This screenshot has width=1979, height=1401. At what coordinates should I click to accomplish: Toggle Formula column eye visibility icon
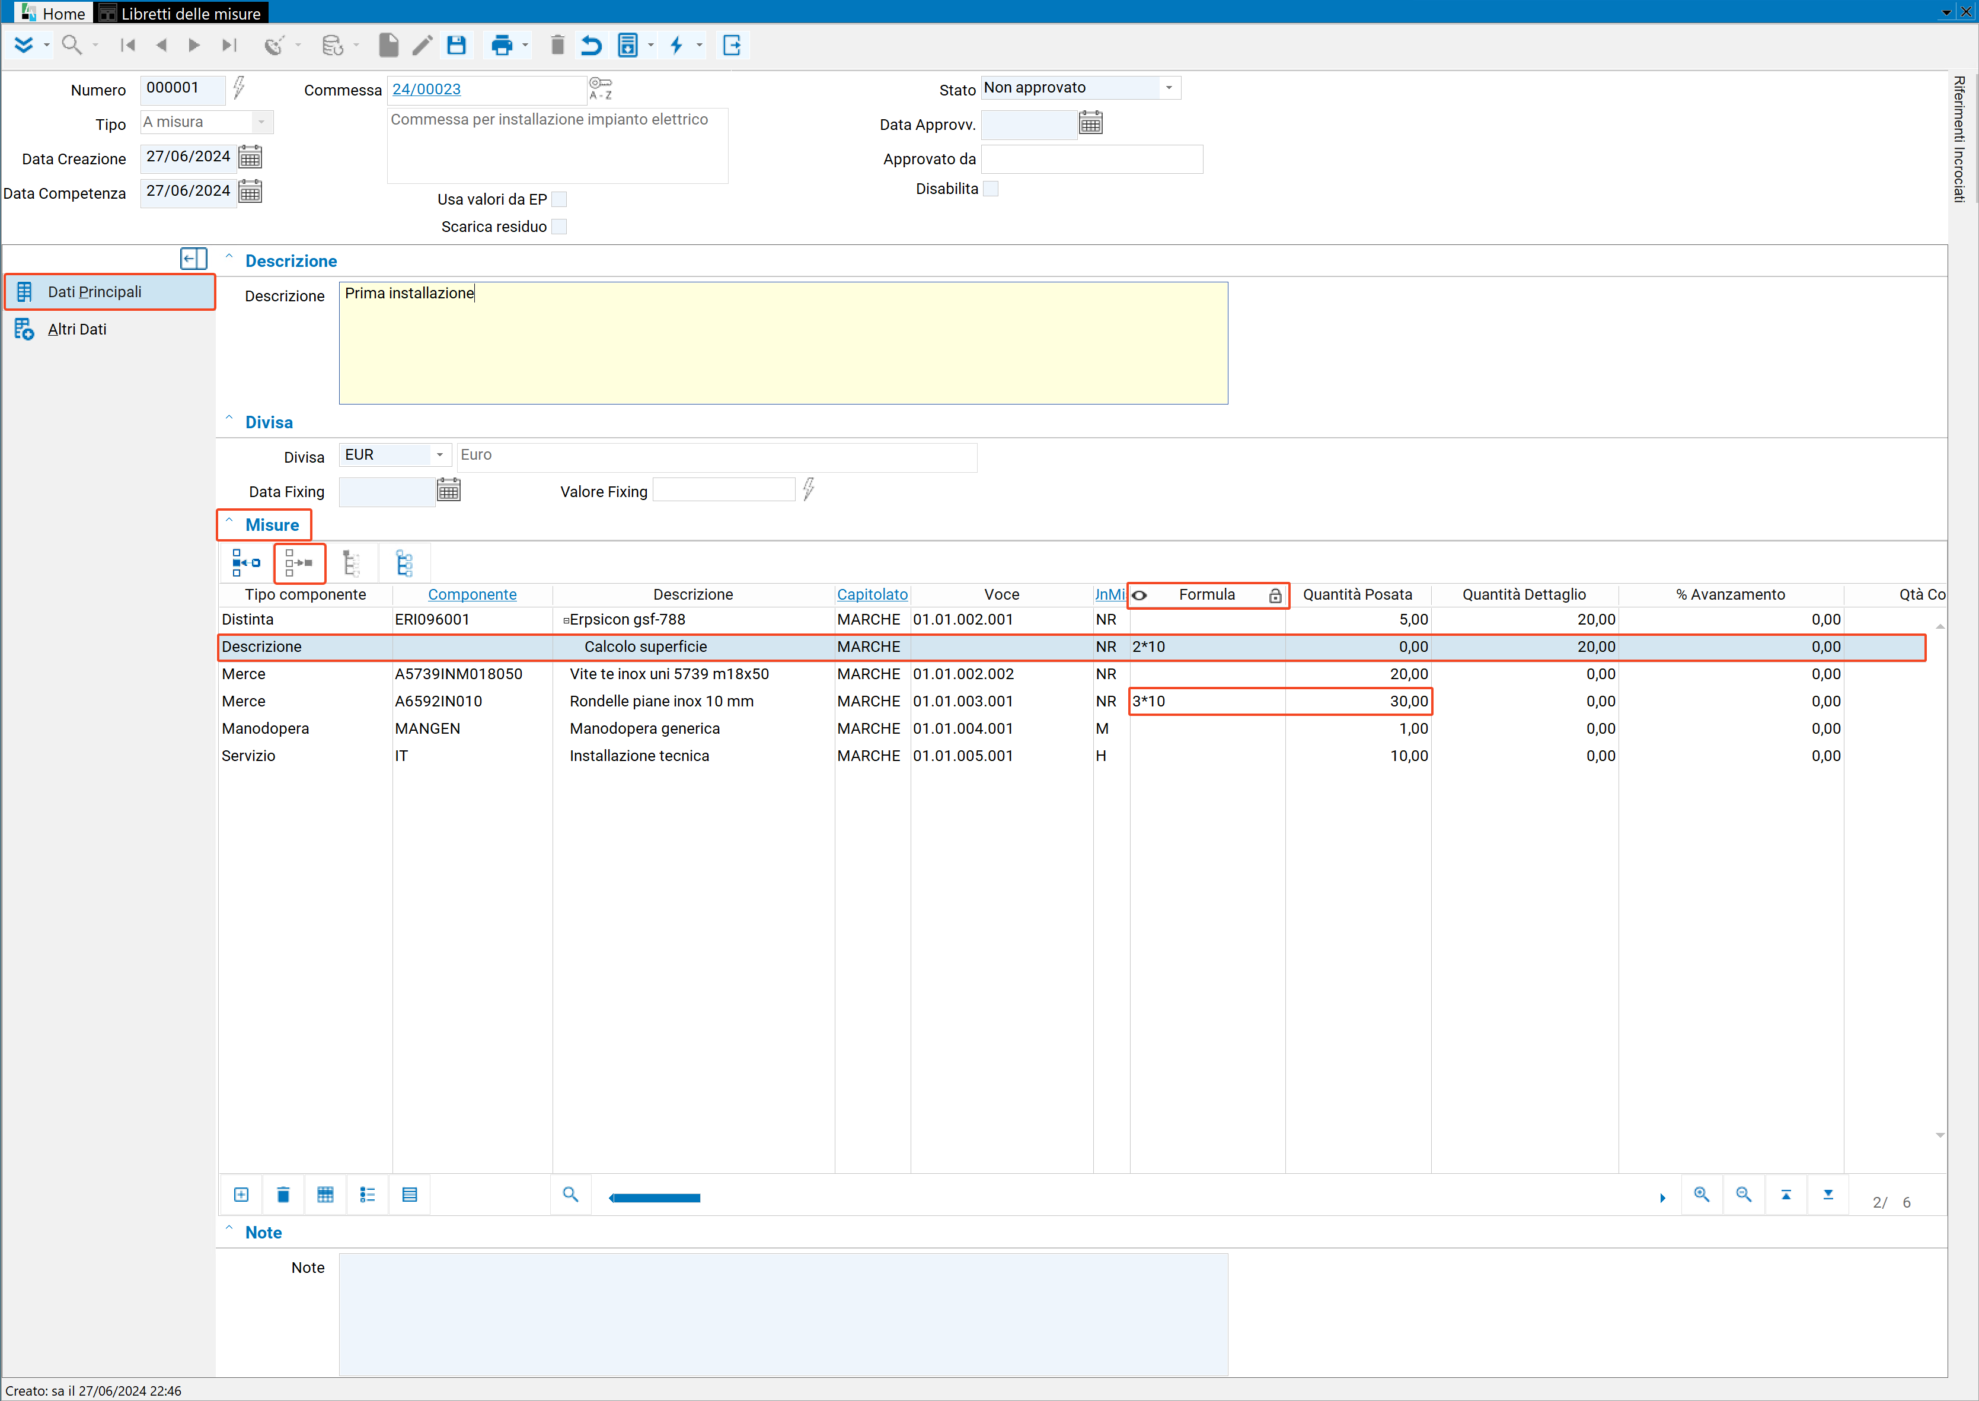1140,596
